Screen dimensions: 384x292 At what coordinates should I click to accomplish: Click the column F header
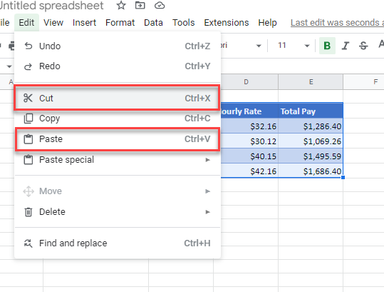[375, 82]
